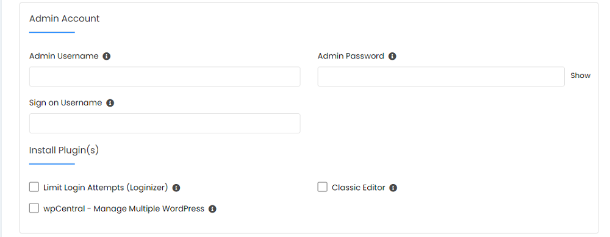
Task: Click inside the Admin Password field
Action: (441, 77)
